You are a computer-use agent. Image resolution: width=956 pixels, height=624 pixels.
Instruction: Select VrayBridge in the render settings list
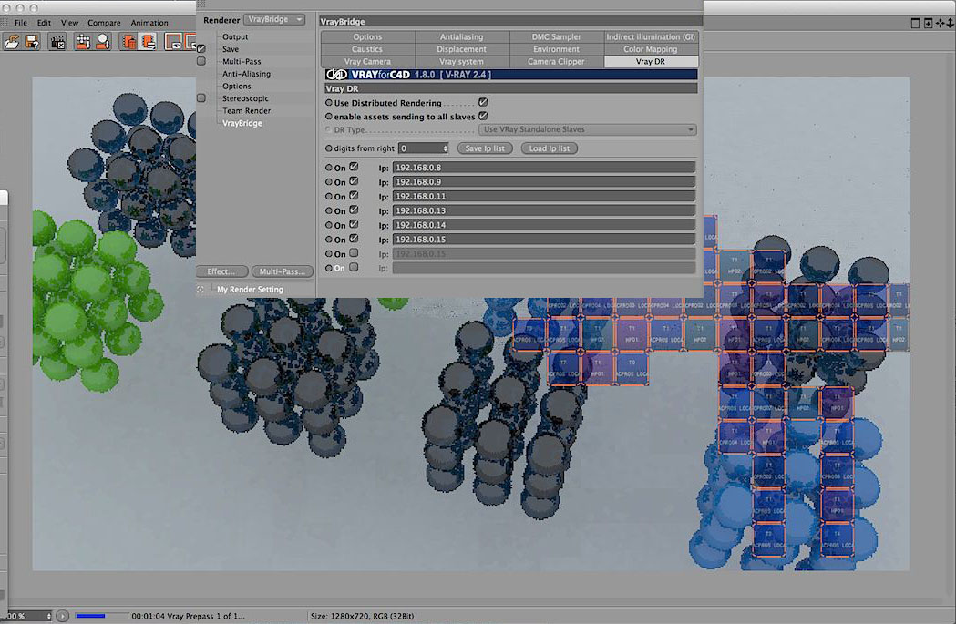[242, 123]
